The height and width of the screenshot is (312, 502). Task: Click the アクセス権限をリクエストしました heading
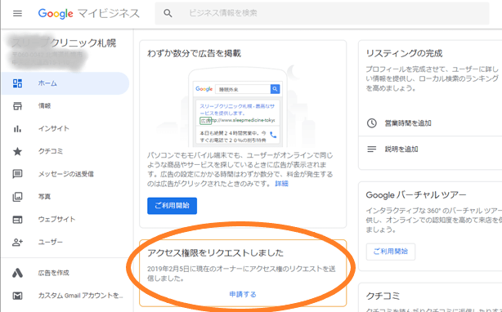pos(215,253)
